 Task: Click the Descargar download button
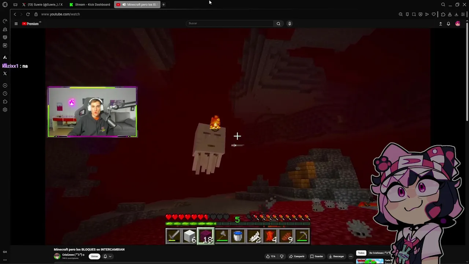click(336, 256)
